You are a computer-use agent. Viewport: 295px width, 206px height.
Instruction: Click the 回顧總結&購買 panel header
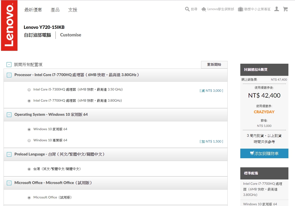[264, 70]
